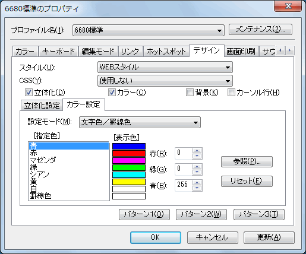306x254 pixels.
Task: Confirm with the OK button
Action: 156,237
